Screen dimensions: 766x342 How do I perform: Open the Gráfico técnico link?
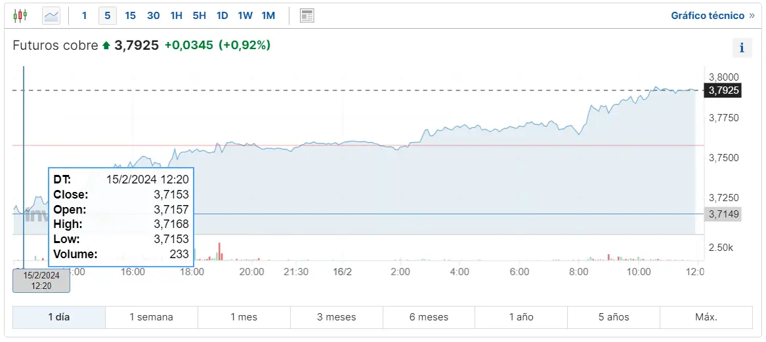click(708, 15)
